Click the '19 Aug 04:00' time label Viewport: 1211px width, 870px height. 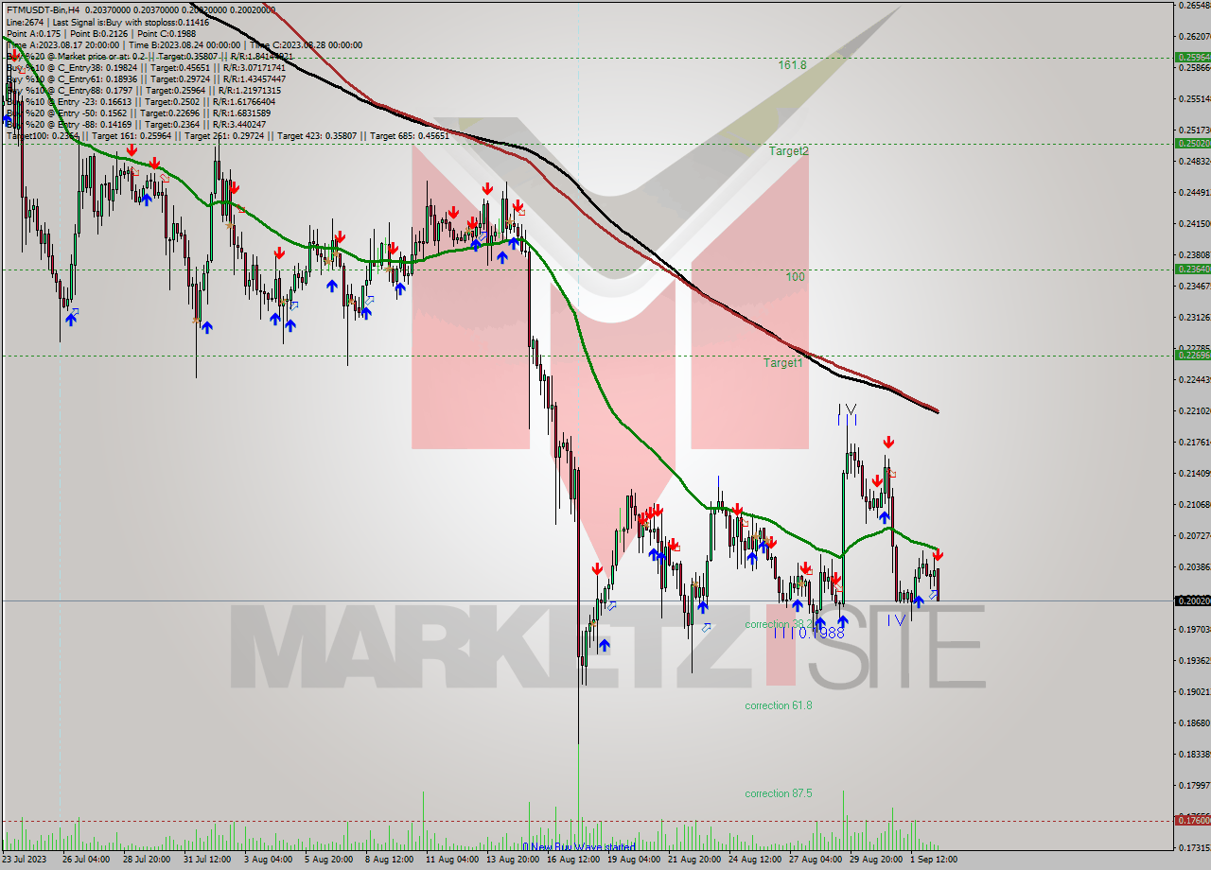(x=633, y=860)
